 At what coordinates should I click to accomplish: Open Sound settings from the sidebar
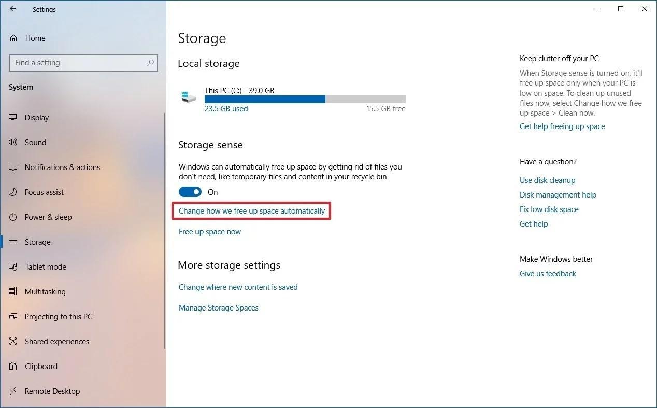pyautogui.click(x=35, y=142)
